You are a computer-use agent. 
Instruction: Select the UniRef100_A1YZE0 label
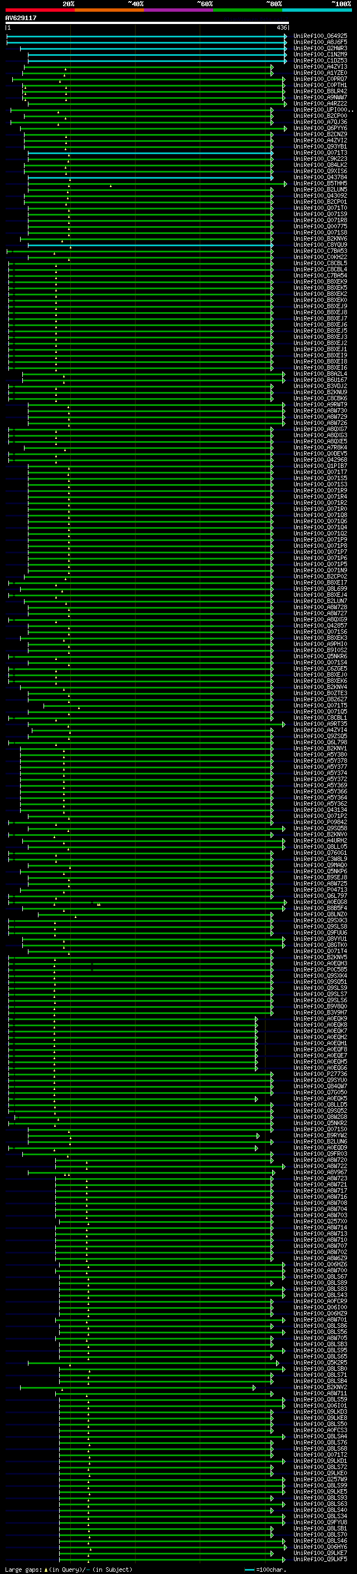coord(320,73)
